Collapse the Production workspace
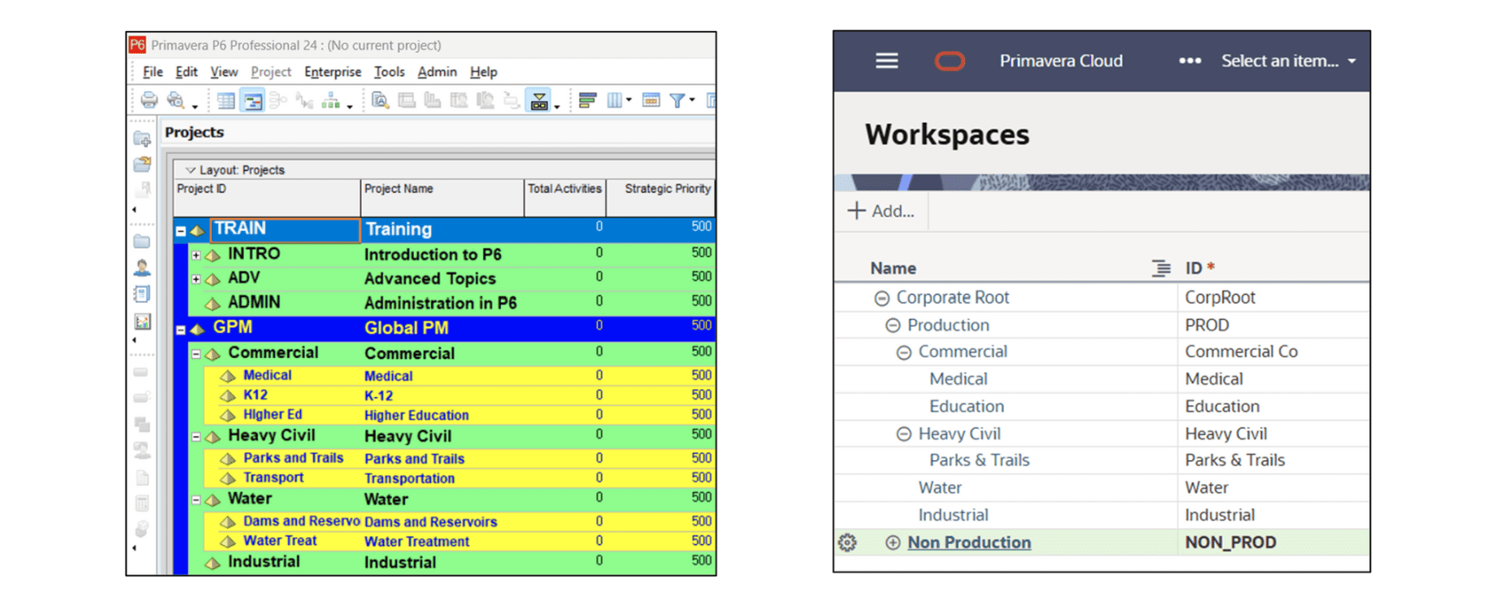The height and width of the screenshot is (595, 1499). 893,325
